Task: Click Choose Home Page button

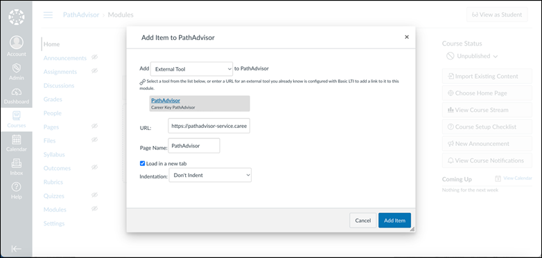Action: click(487, 93)
